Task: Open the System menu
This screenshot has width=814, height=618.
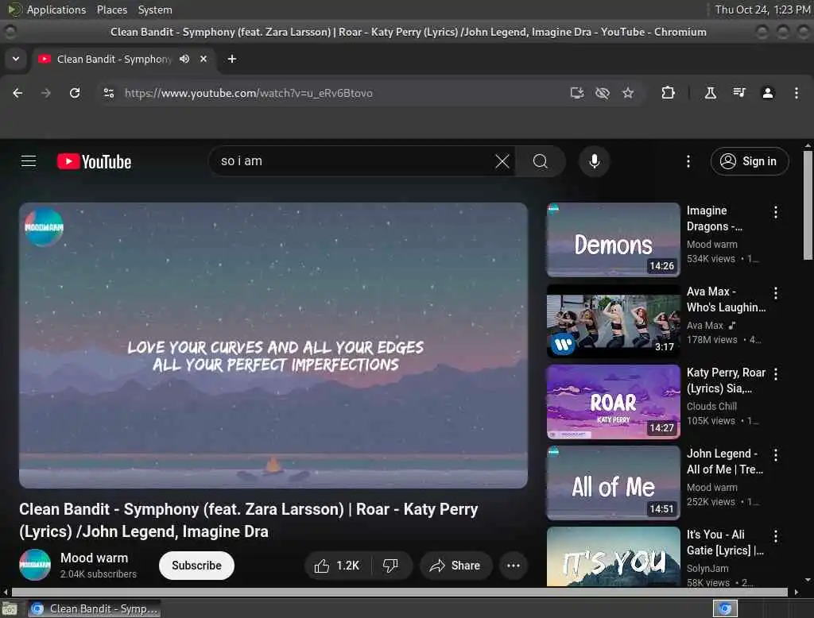Action: [x=155, y=10]
